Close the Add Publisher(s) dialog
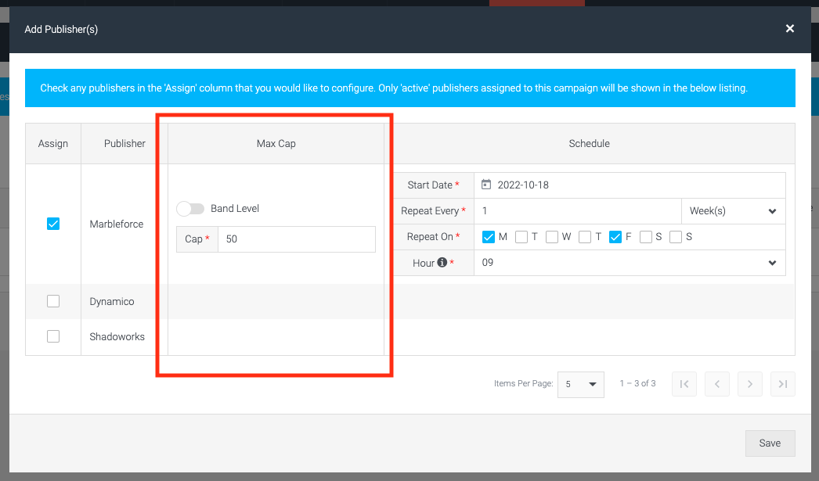Screen dimensions: 819x481 [x=790, y=29]
